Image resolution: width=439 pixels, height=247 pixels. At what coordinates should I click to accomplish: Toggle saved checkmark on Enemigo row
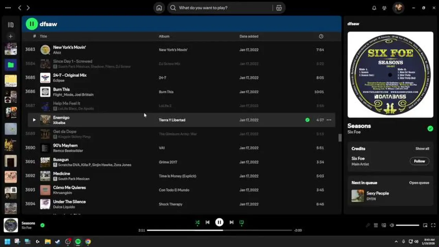(307, 120)
